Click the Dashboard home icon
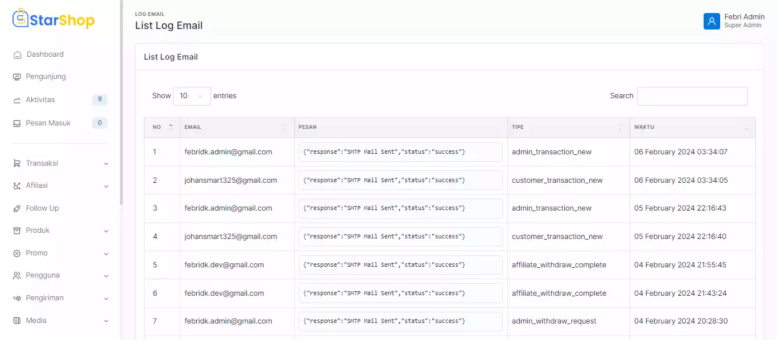Viewport: 777px width, 340px height. pyautogui.click(x=17, y=54)
